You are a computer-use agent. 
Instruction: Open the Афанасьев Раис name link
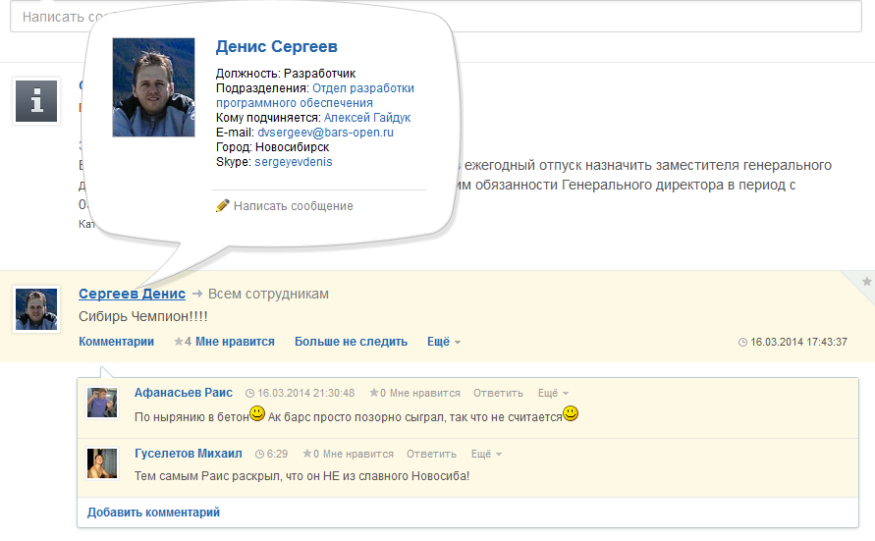184,393
